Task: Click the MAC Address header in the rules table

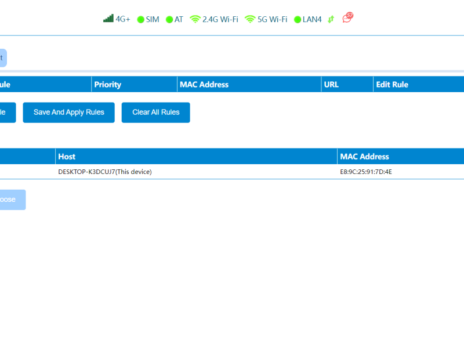Action: [x=204, y=85]
